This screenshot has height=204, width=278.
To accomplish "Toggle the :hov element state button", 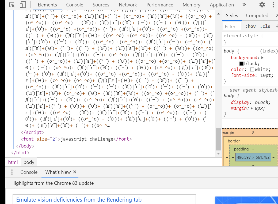I will pos(251,27).
